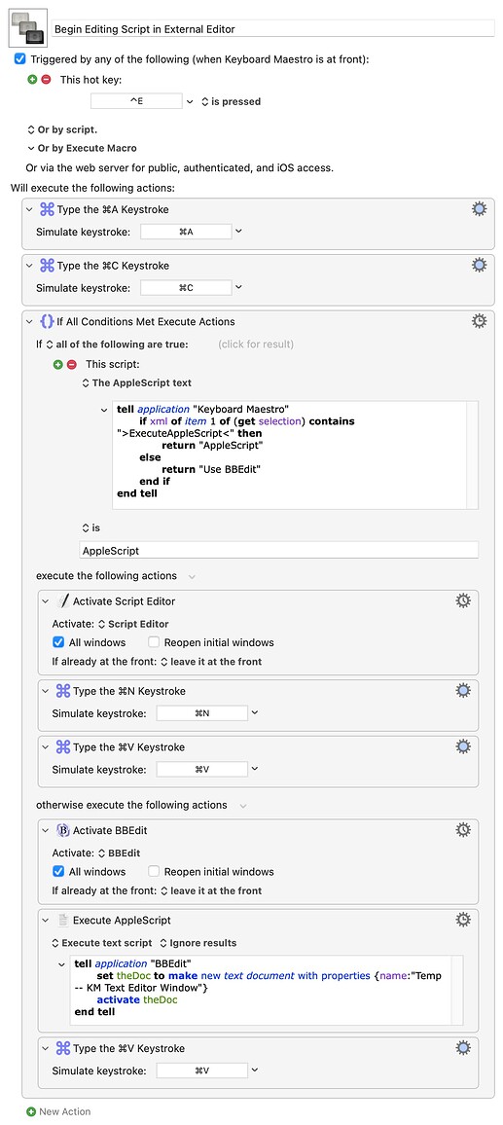The image size is (503, 1125).
Task: Click the ⌘A simulate keystroke field
Action: [187, 232]
